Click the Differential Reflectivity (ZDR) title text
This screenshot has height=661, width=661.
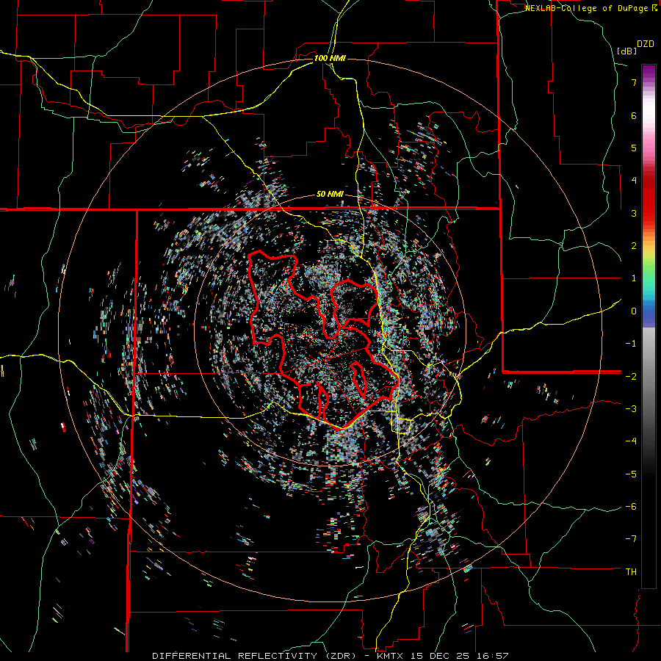[x=255, y=656]
